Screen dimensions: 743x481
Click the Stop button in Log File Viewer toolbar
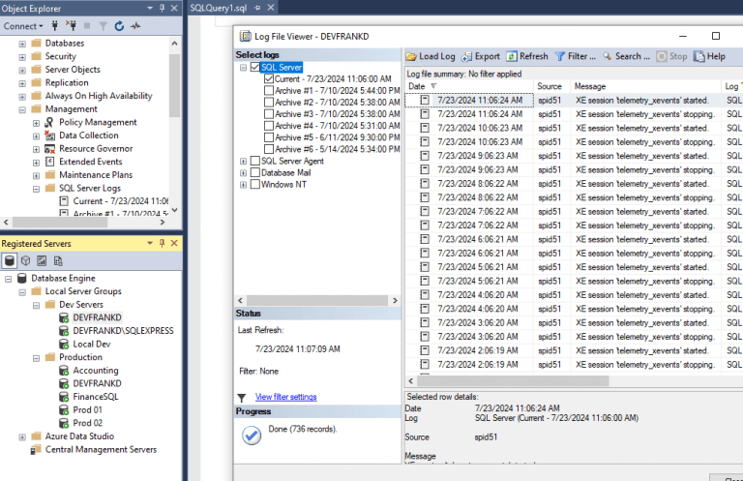coord(671,56)
